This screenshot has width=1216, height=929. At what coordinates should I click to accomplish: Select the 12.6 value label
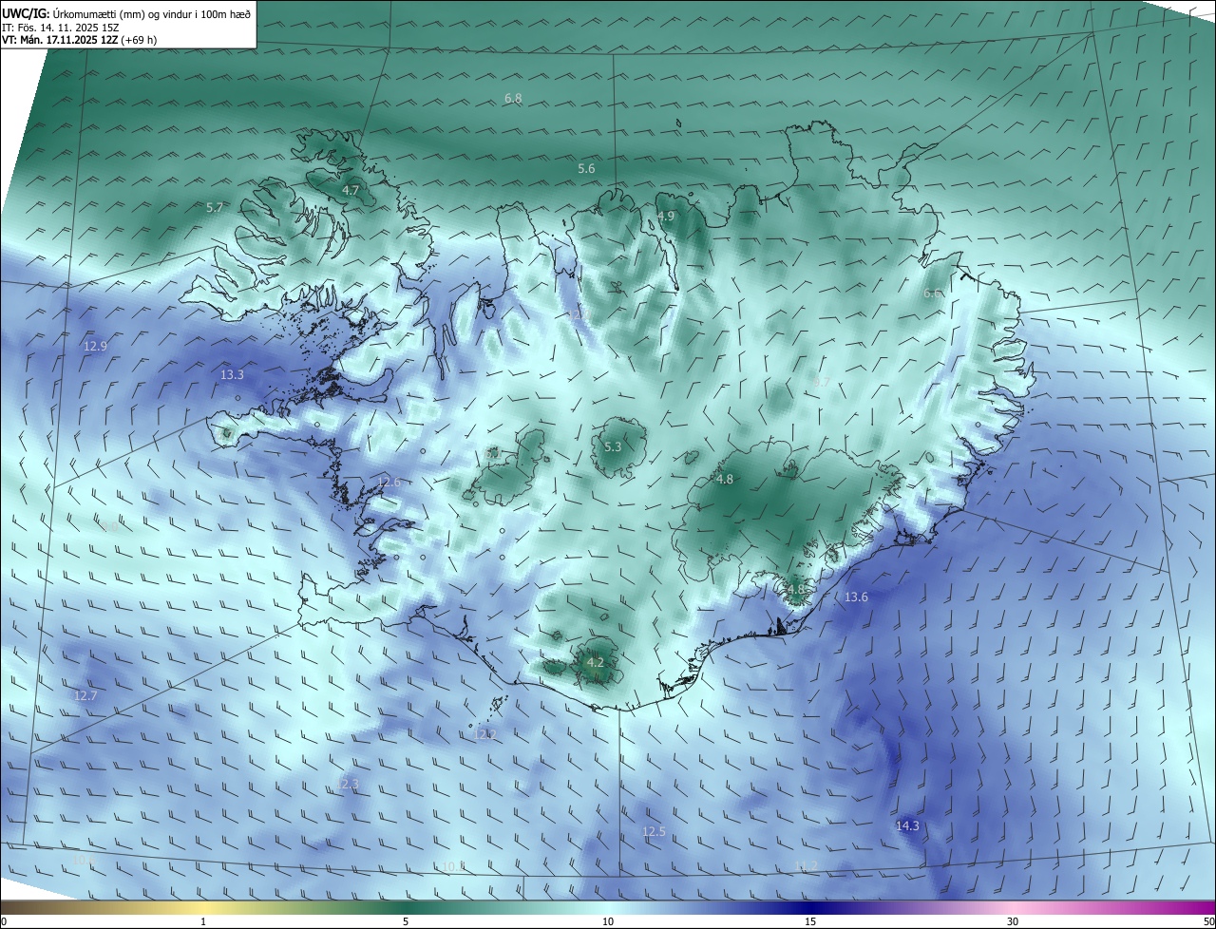pyautogui.click(x=389, y=483)
